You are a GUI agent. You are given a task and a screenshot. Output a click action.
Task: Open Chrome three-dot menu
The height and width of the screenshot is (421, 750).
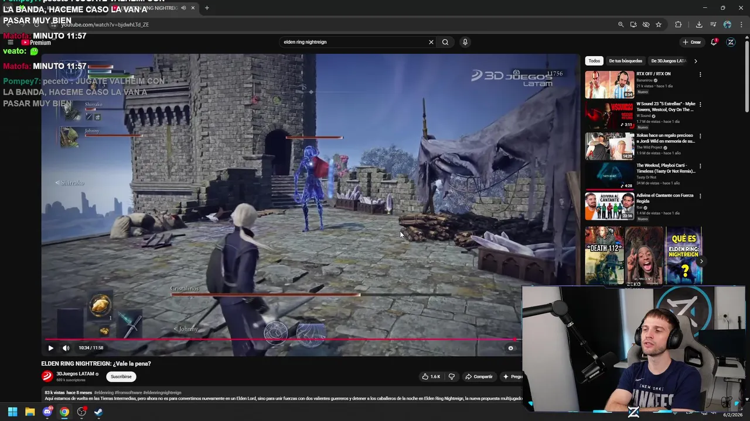tap(741, 25)
